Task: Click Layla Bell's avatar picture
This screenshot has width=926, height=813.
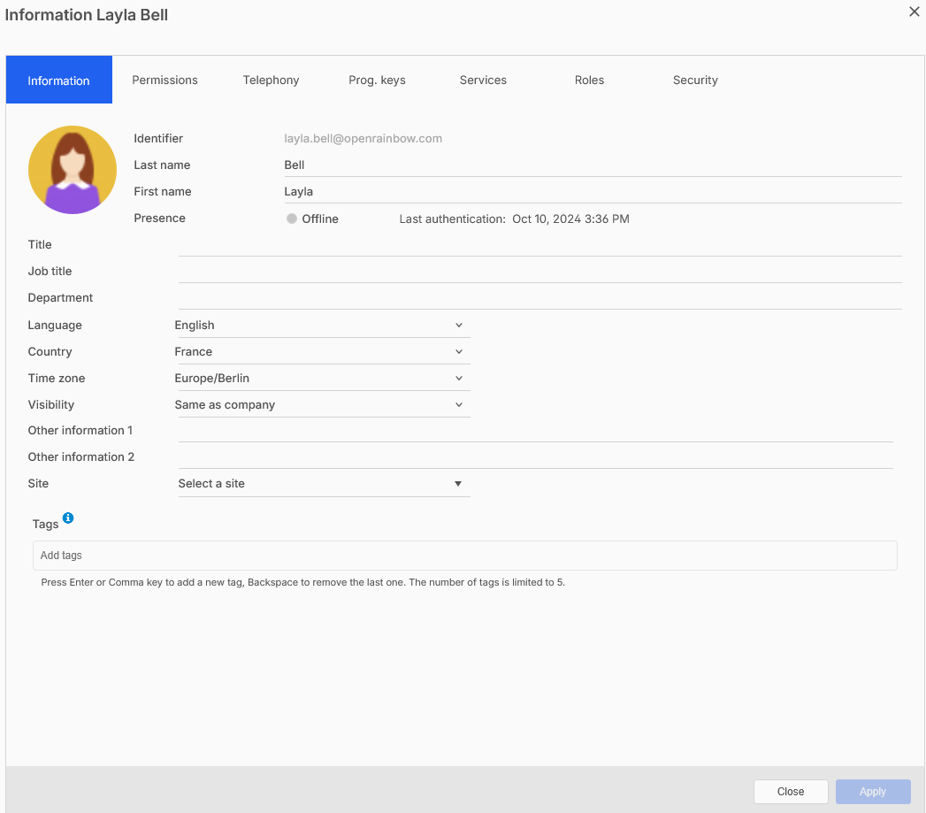Action: (x=73, y=170)
